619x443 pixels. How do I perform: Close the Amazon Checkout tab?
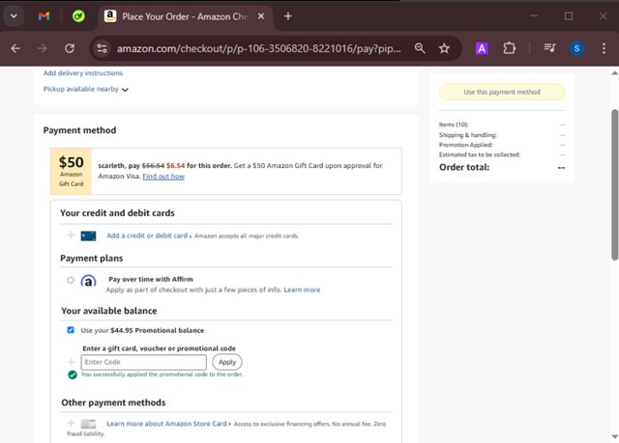[x=261, y=16]
